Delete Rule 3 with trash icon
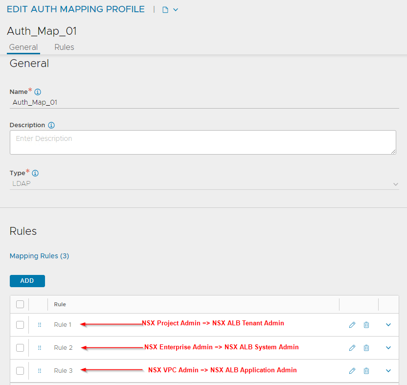This screenshot has width=407, height=385. click(x=366, y=371)
